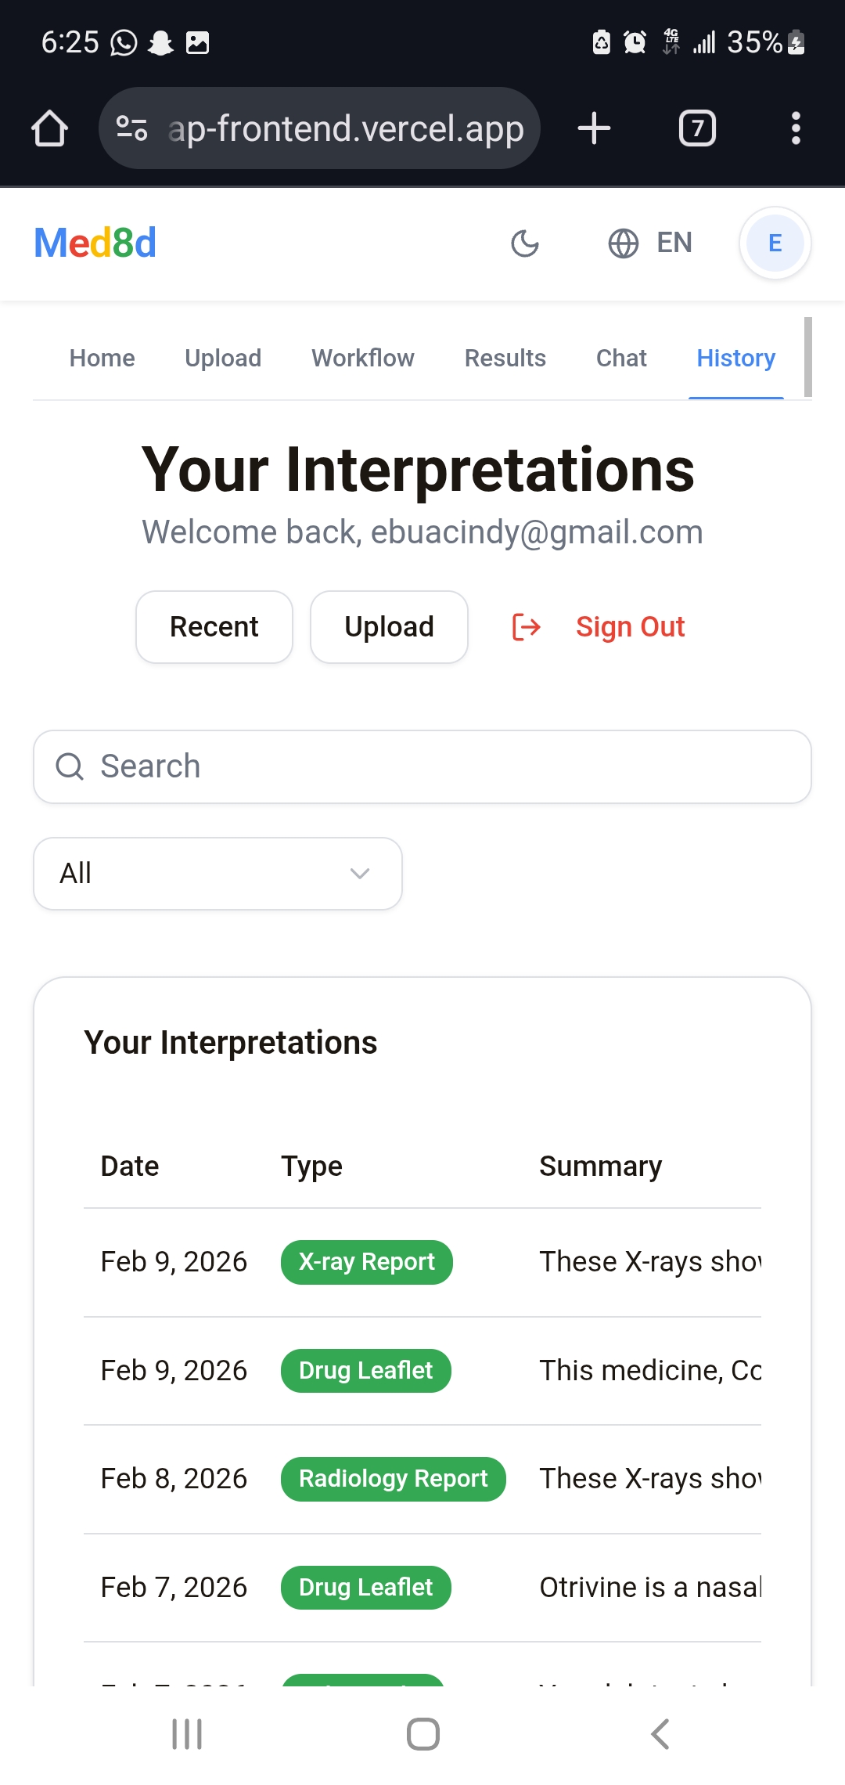Open a new browser tab

(x=594, y=128)
